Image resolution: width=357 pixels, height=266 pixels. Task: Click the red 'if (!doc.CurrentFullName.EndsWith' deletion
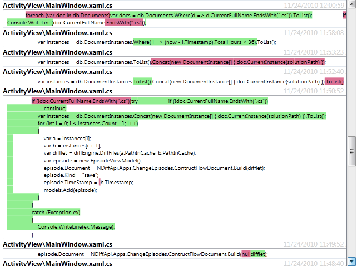[81, 101]
